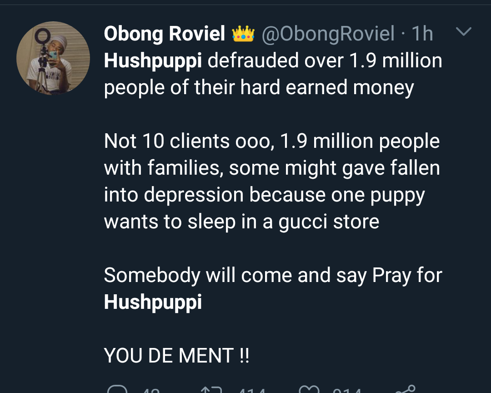Click bold Hushpuppi after "Pray for"
The height and width of the screenshot is (393, 491).
[x=153, y=302]
